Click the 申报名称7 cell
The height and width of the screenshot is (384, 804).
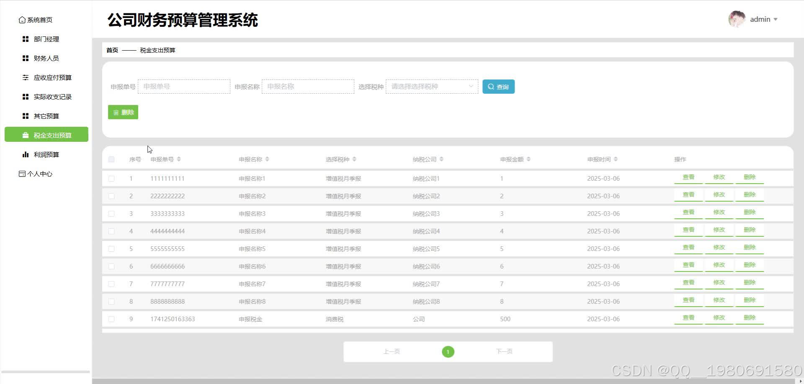tap(252, 284)
